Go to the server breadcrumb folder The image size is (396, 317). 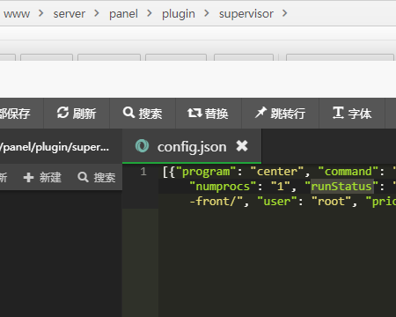[70, 14]
